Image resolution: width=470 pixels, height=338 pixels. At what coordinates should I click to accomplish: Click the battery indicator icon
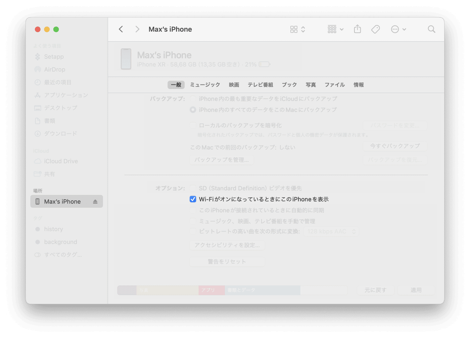click(x=265, y=64)
